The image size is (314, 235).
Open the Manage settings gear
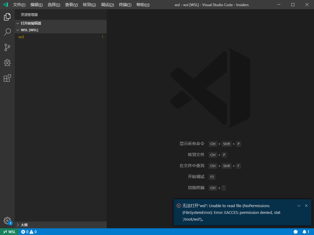[x=7, y=221]
